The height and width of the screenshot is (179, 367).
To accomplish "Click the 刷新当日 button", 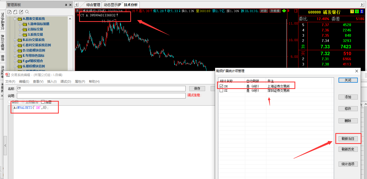I will tap(348, 139).
